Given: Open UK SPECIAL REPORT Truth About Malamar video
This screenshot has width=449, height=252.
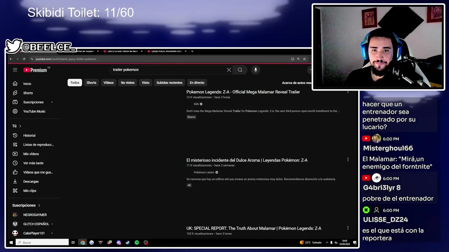Looking at the screenshot, I should coord(254,228).
